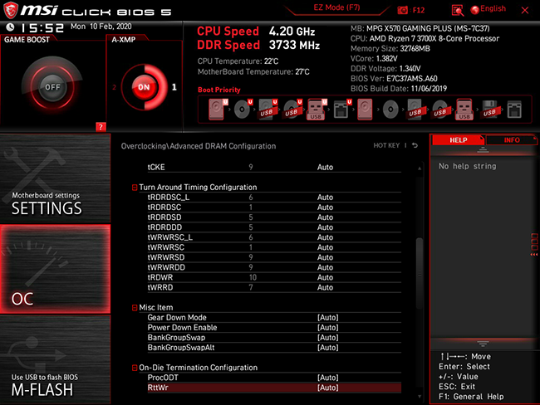Change language via English label
The width and height of the screenshot is (540, 405).
tap(493, 8)
